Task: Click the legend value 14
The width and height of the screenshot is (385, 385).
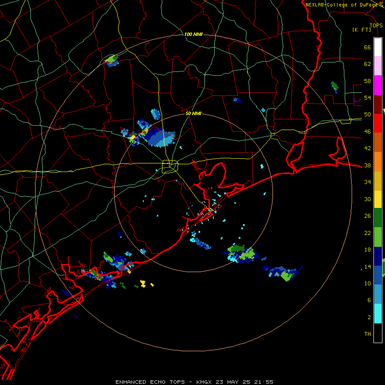Action: click(367, 267)
